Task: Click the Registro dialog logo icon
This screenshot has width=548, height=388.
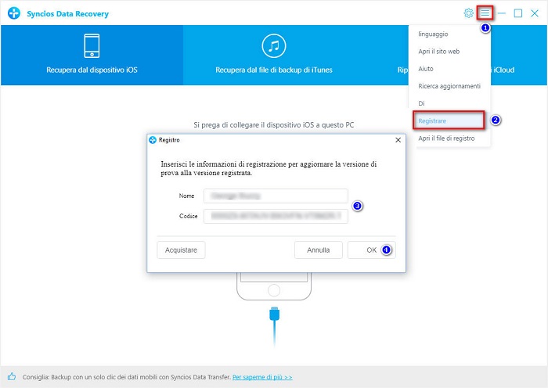Action: tap(153, 140)
